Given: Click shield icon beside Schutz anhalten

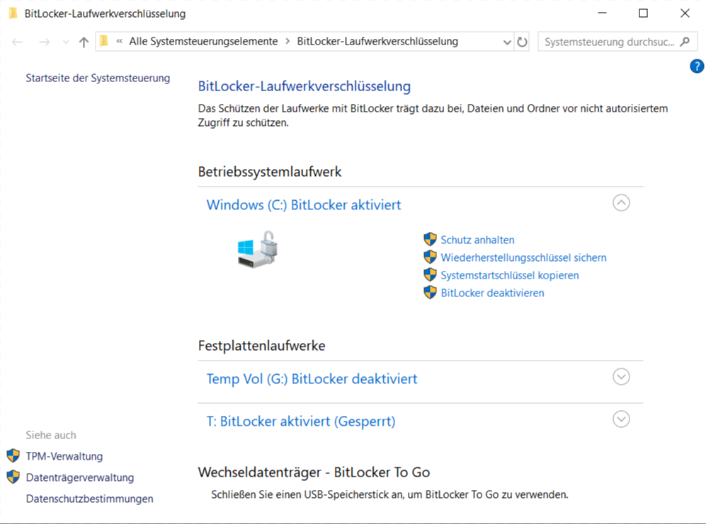Looking at the screenshot, I should click(430, 239).
